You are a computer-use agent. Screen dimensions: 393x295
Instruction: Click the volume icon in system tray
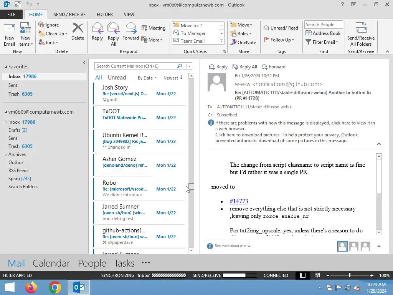pyautogui.click(x=357, y=288)
